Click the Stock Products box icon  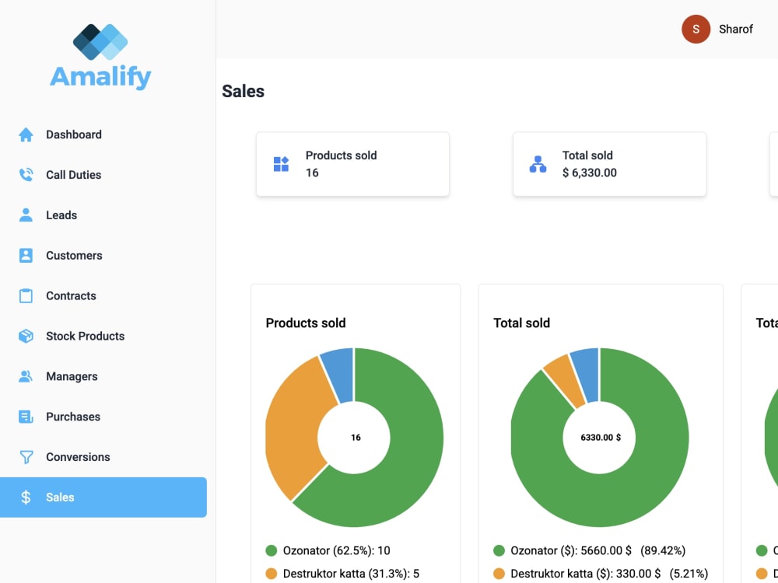pyautogui.click(x=26, y=336)
